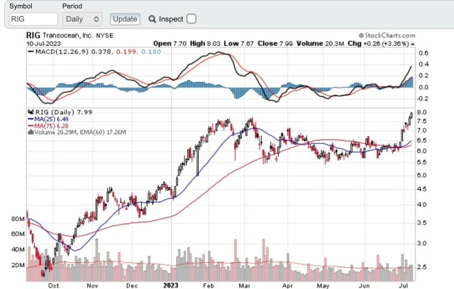Click the Symbol label above the input
This screenshot has width=454, height=289.
click(x=21, y=6)
